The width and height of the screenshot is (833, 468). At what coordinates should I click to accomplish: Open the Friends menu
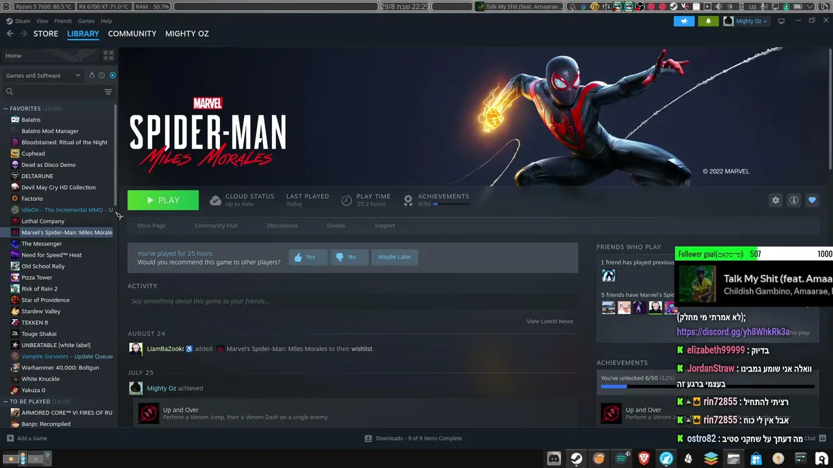point(63,21)
